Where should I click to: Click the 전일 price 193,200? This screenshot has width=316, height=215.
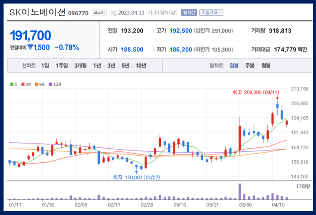tap(132, 31)
